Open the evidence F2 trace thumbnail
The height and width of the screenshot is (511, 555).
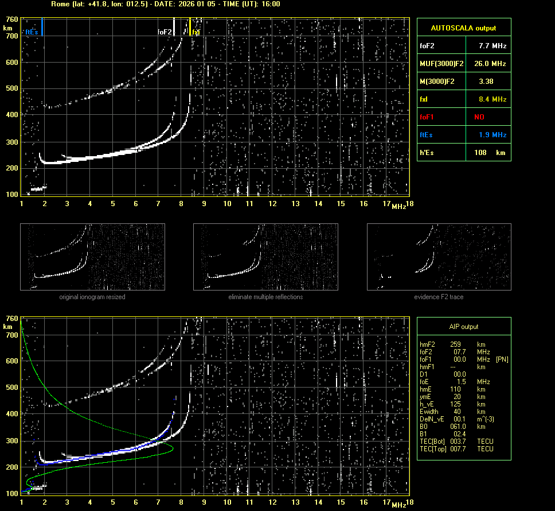(439, 257)
